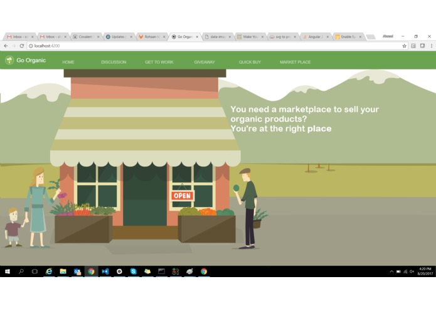Select QUICK BUY in navigation bar
Viewport: 436px width, 309px height.
[250, 62]
